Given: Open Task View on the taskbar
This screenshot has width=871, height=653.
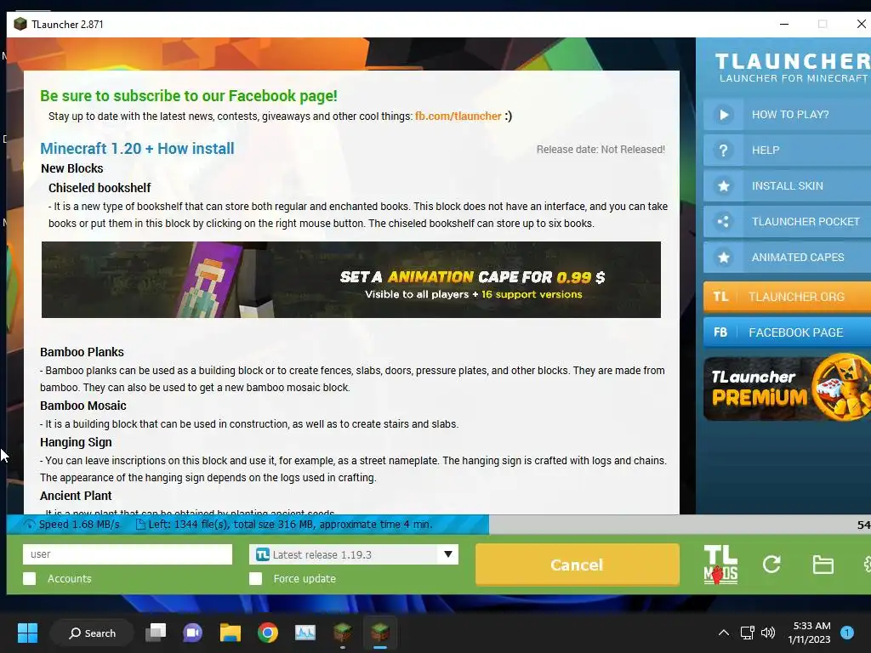Looking at the screenshot, I should [x=156, y=633].
